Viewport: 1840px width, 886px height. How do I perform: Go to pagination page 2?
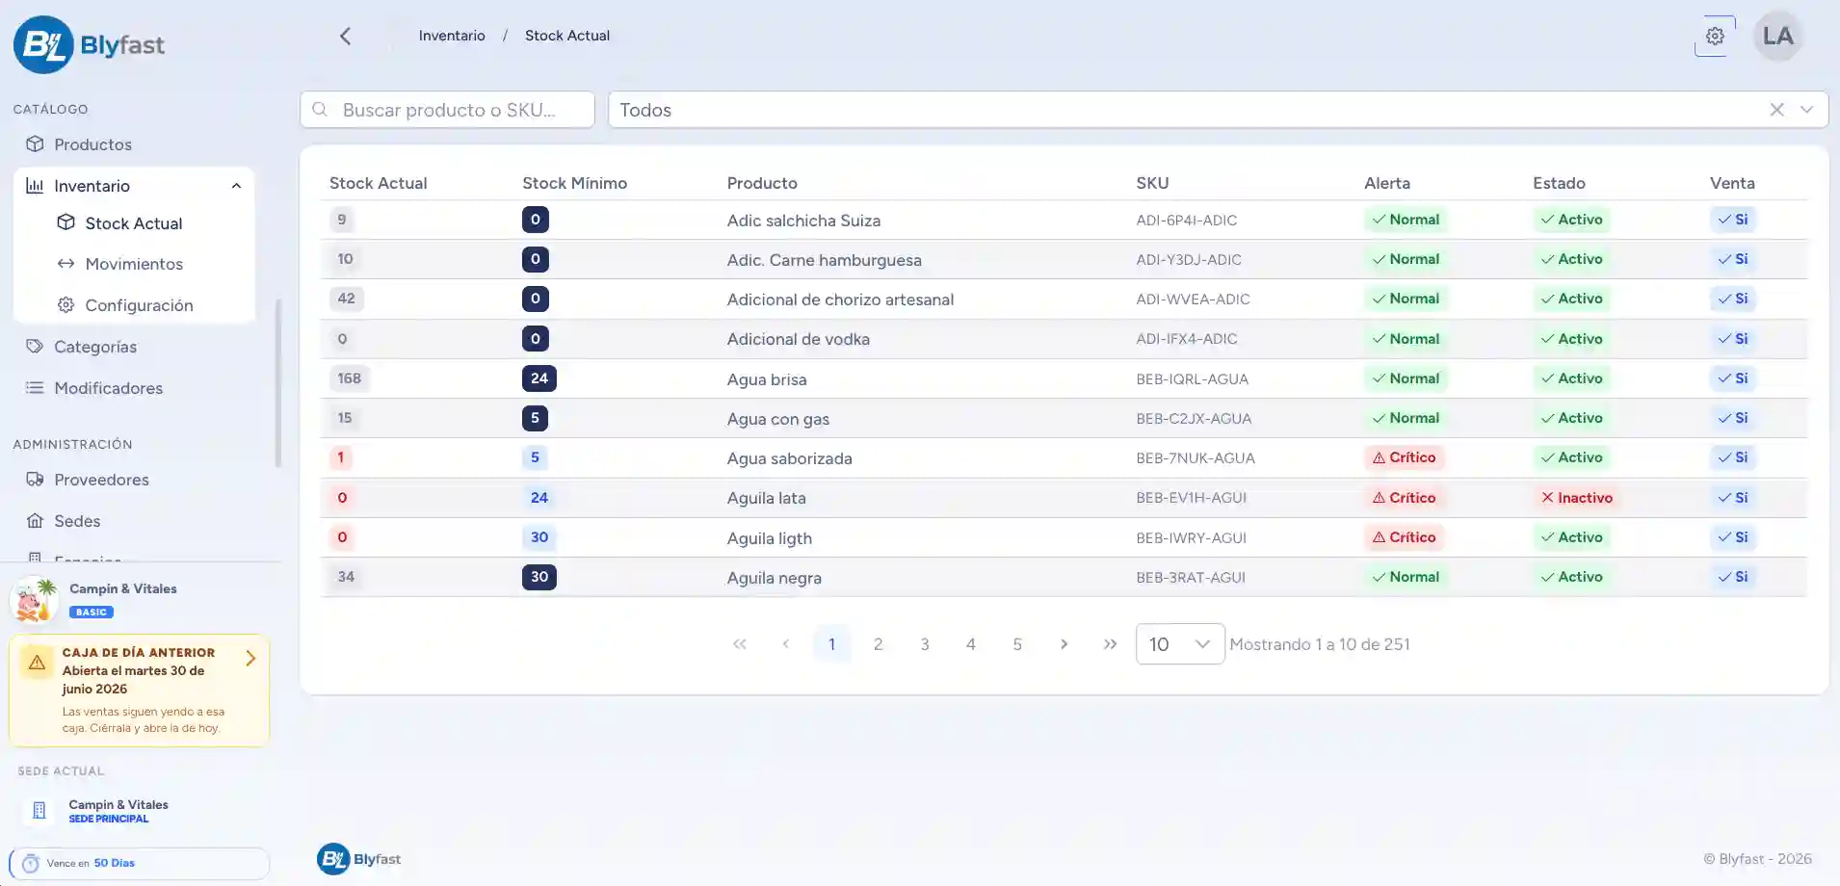[878, 644]
